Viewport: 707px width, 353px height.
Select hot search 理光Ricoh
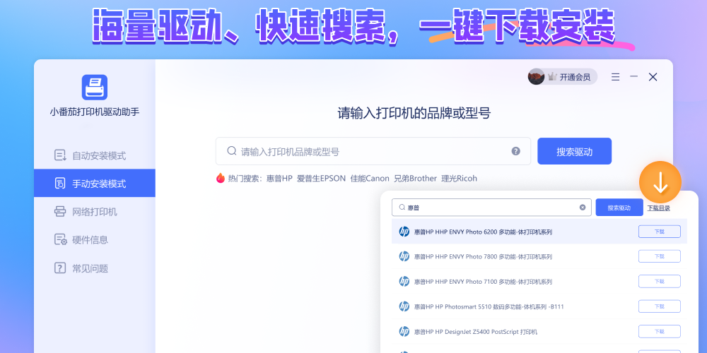[459, 179]
